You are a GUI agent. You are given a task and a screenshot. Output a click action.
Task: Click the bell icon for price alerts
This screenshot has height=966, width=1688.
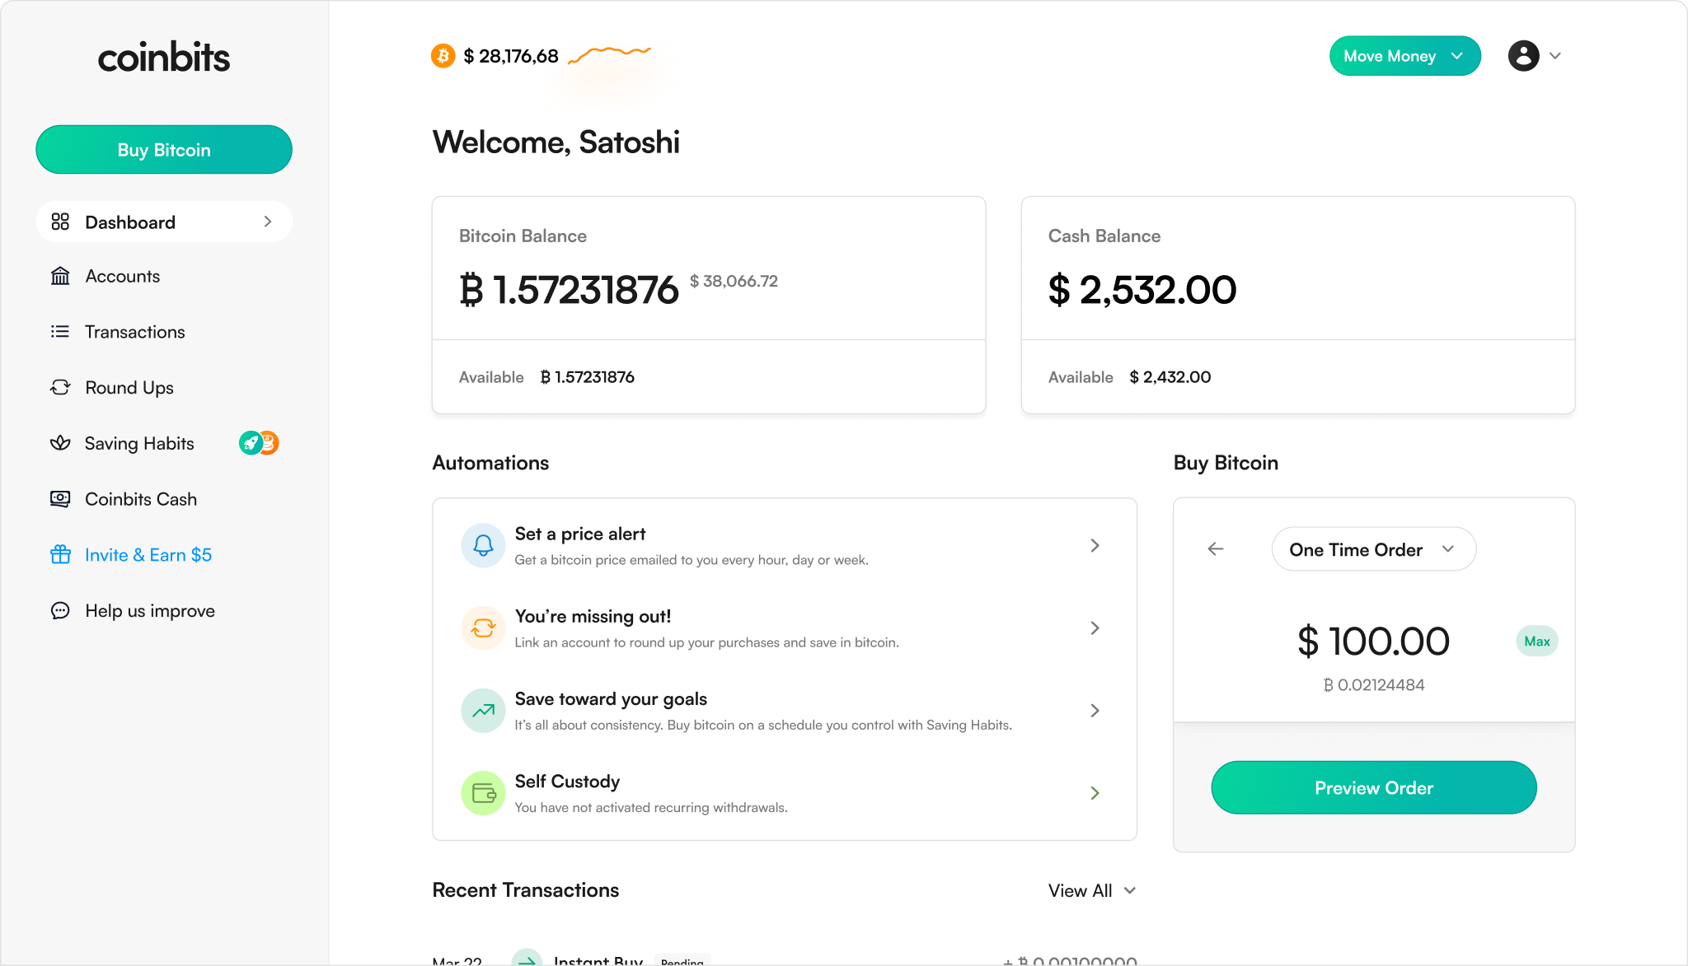coord(483,545)
